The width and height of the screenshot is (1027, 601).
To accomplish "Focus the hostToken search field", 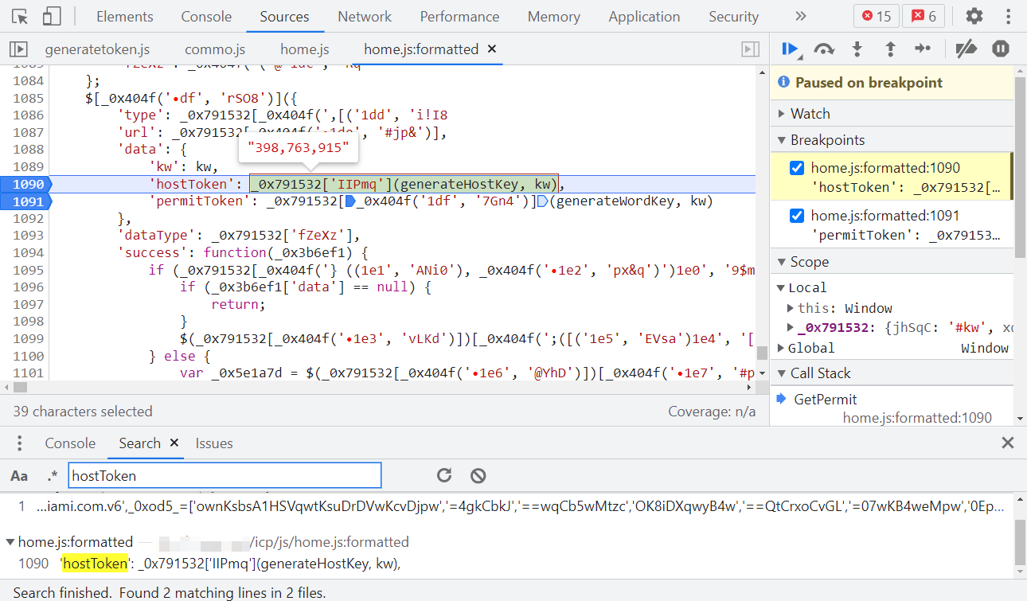I will click(225, 476).
